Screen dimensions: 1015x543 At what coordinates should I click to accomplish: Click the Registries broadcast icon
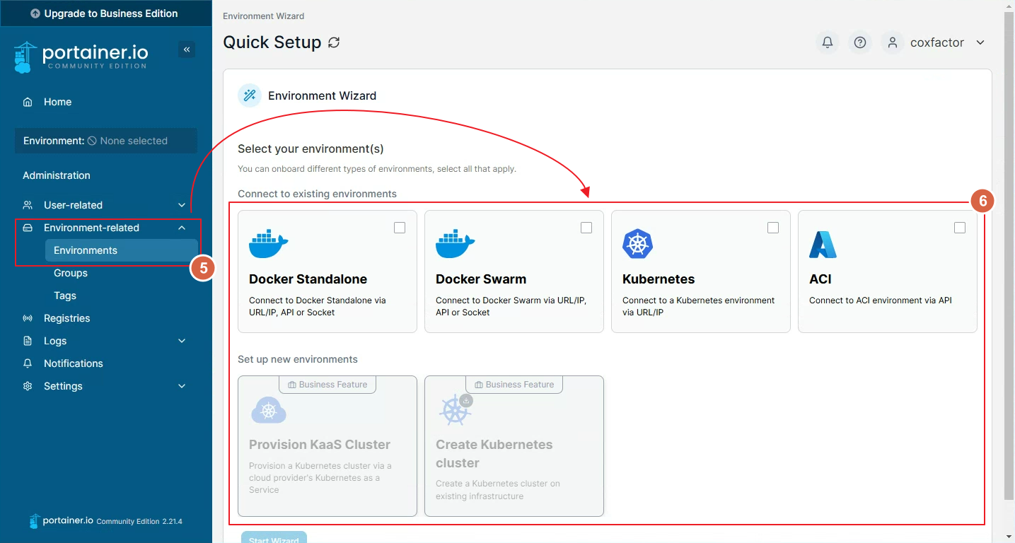point(28,318)
